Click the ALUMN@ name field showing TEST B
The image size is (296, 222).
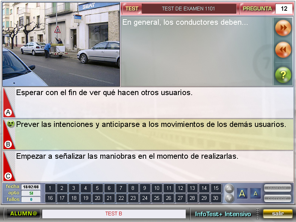pyautogui.click(x=114, y=214)
